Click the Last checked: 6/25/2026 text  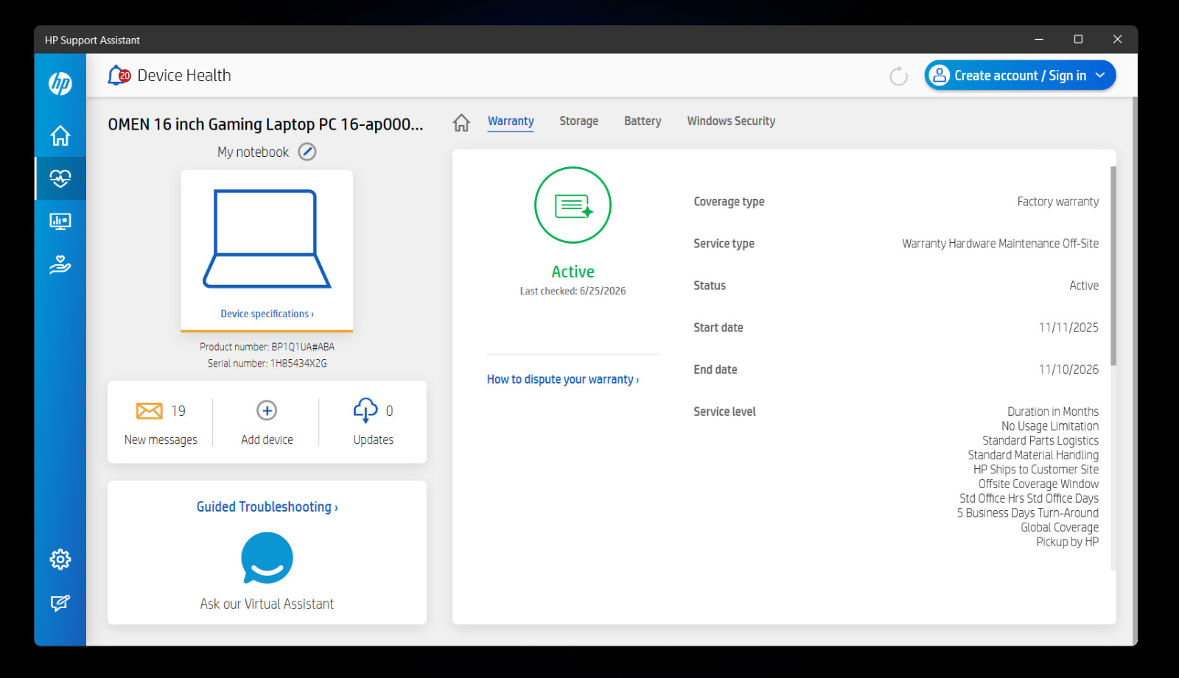coord(573,292)
